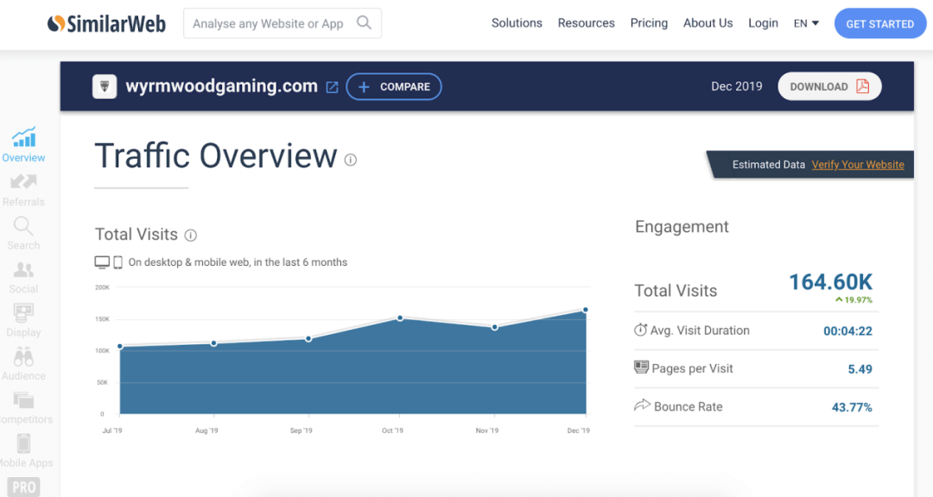The width and height of the screenshot is (933, 497).
Task: Open the Solutions menu
Action: pos(517,23)
